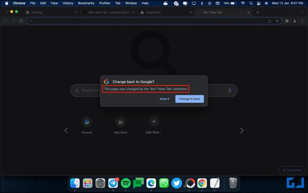
Task: Open the History menu
Action: pos(68,3)
